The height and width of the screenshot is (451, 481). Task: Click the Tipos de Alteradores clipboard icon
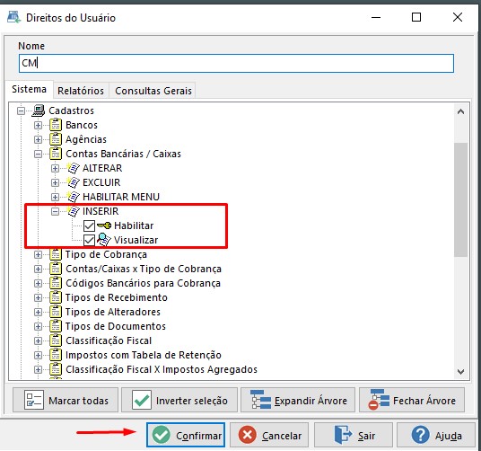click(x=56, y=312)
